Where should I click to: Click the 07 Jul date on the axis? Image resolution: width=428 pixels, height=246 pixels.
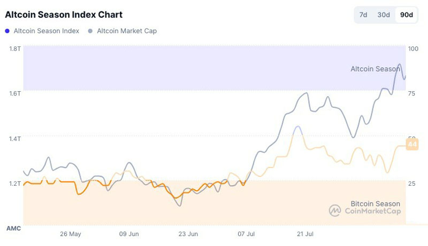click(x=247, y=234)
